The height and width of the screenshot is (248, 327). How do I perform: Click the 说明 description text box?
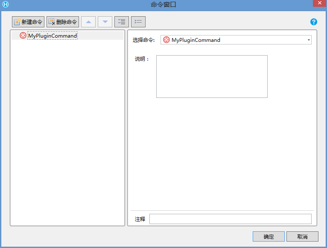point(212,77)
